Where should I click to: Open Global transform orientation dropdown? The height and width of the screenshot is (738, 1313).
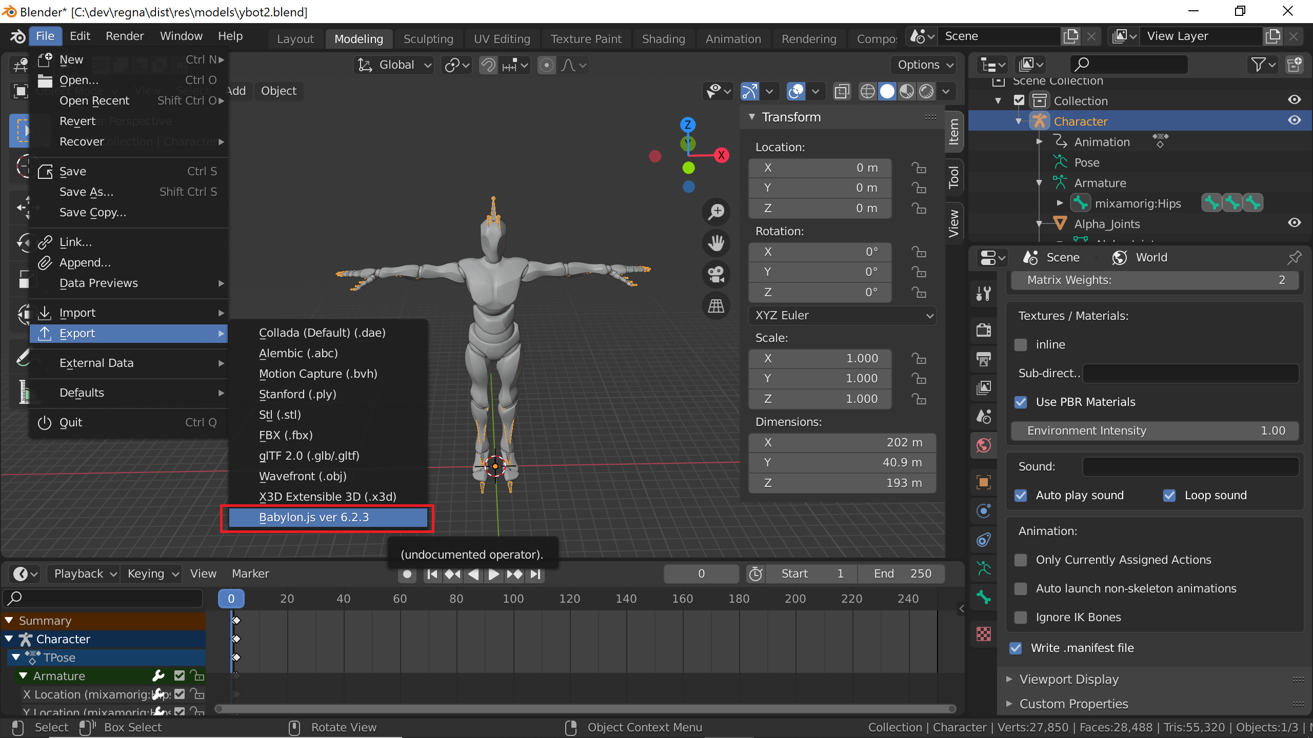pyautogui.click(x=394, y=65)
